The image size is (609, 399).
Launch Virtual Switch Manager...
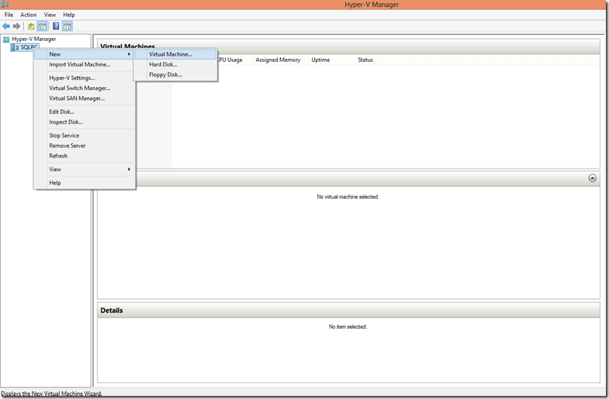(x=80, y=88)
